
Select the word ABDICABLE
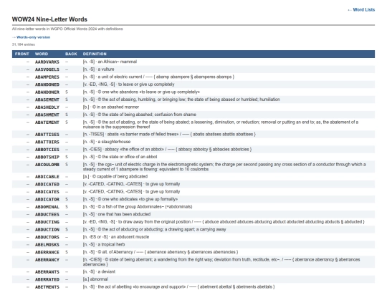pyautogui.click(x=47, y=177)
